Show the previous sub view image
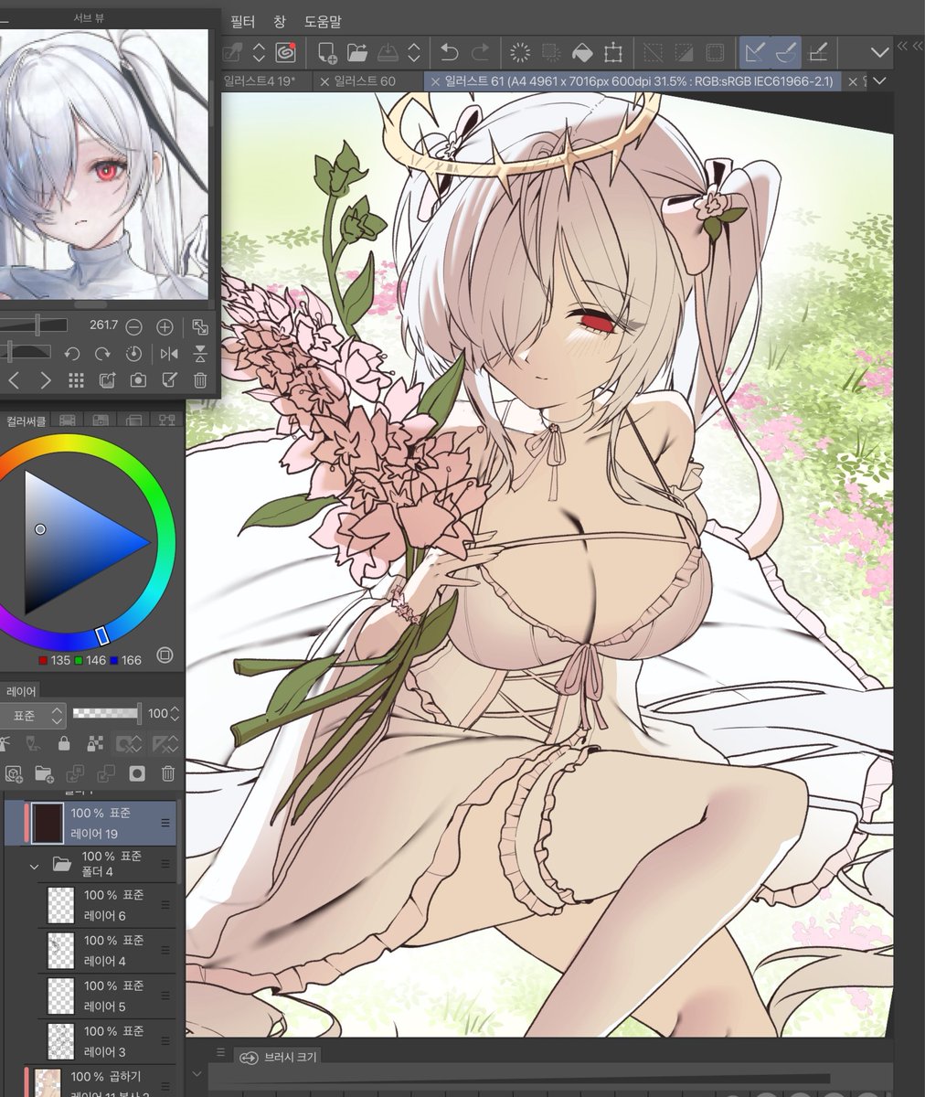925x1097 pixels. [14, 380]
